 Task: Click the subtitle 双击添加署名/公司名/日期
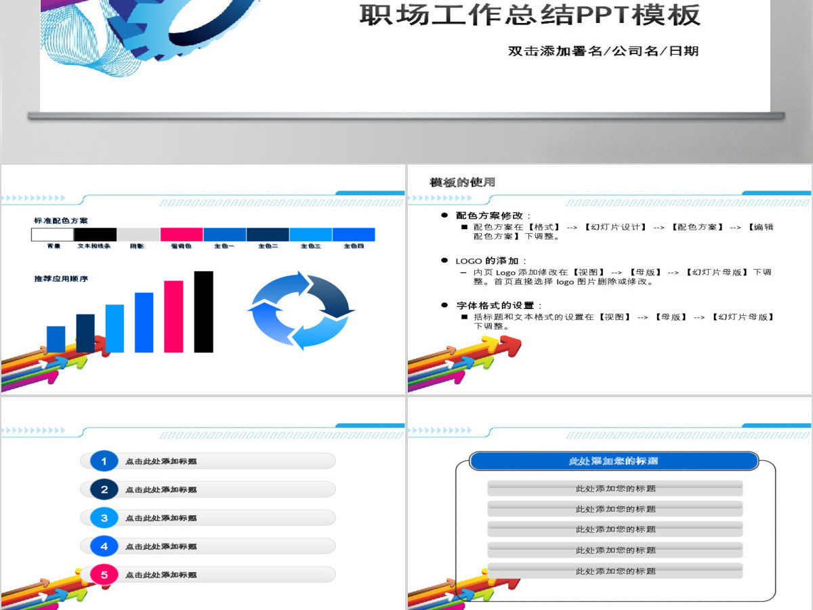(x=603, y=51)
